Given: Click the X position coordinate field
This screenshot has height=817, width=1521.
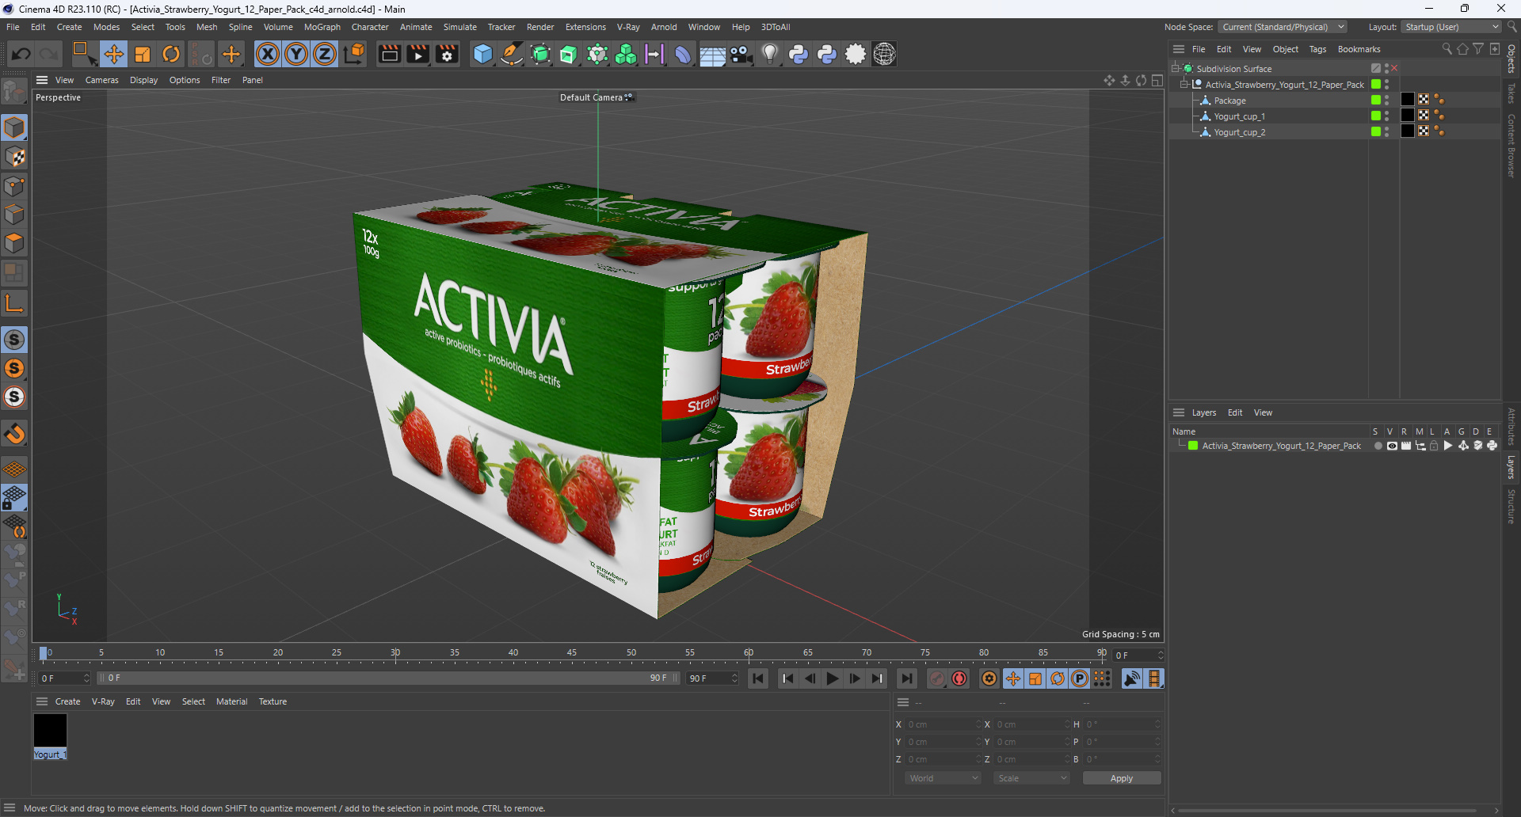Looking at the screenshot, I should click(x=943, y=724).
